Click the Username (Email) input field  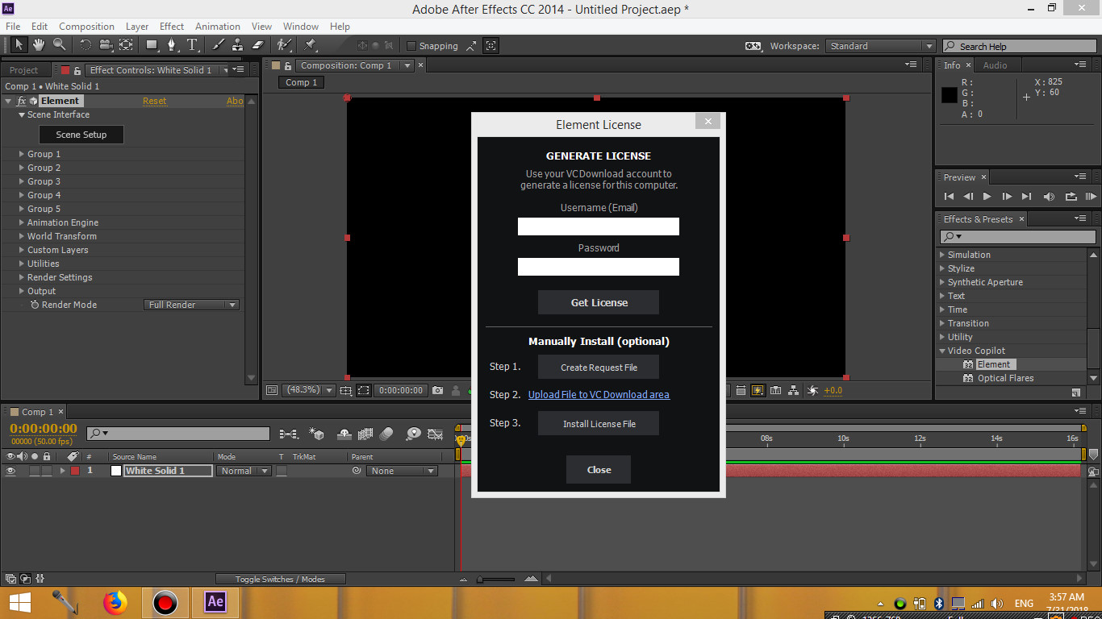pyautogui.click(x=599, y=226)
